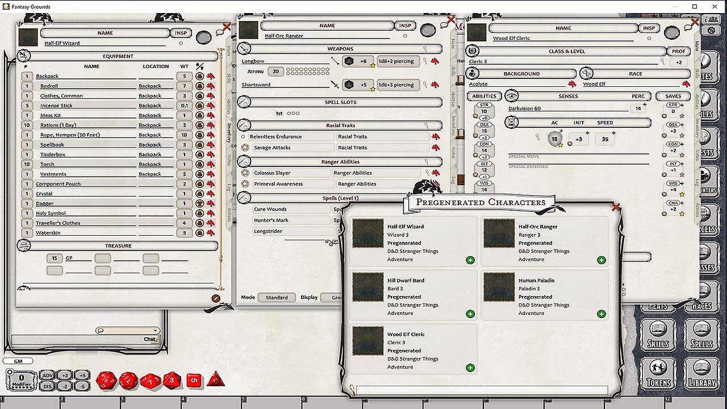Roll the red d12 die

click(128, 380)
